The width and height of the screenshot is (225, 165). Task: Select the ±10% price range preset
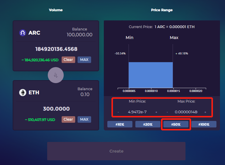tap(120, 124)
